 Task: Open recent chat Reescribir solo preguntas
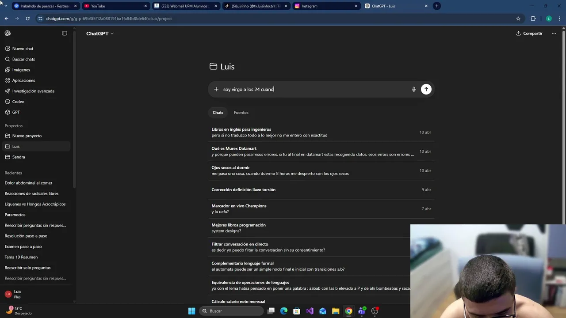[x=37, y=268]
